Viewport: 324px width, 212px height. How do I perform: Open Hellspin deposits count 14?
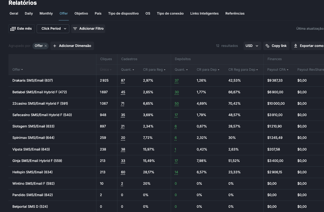pyautogui.click(x=176, y=172)
